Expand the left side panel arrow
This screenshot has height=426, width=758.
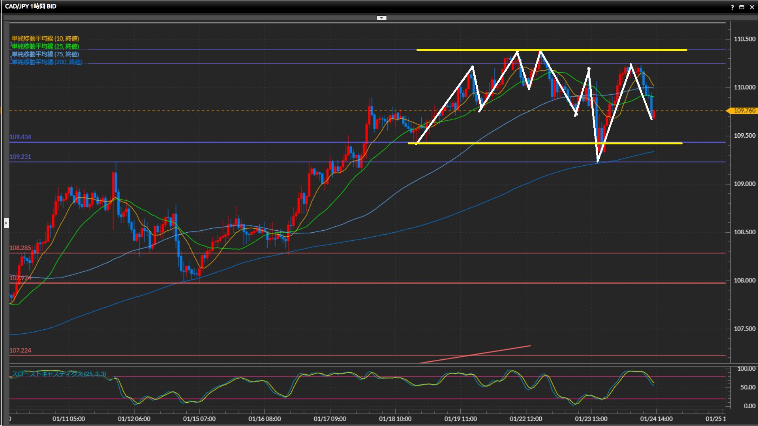(x=6, y=223)
